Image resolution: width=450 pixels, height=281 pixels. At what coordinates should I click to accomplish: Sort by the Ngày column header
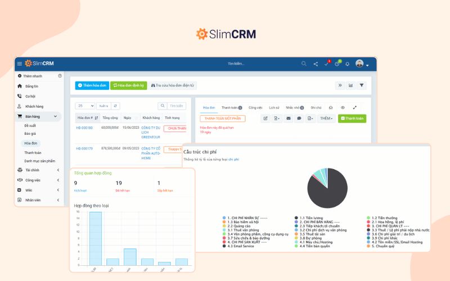click(130, 118)
